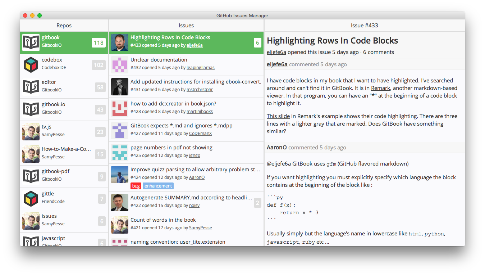Open 'This slide' link
Viewport: 485px width, 275px height.
278,116
